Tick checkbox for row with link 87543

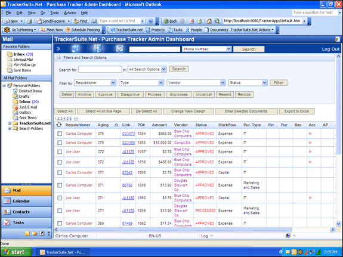pos(60,172)
